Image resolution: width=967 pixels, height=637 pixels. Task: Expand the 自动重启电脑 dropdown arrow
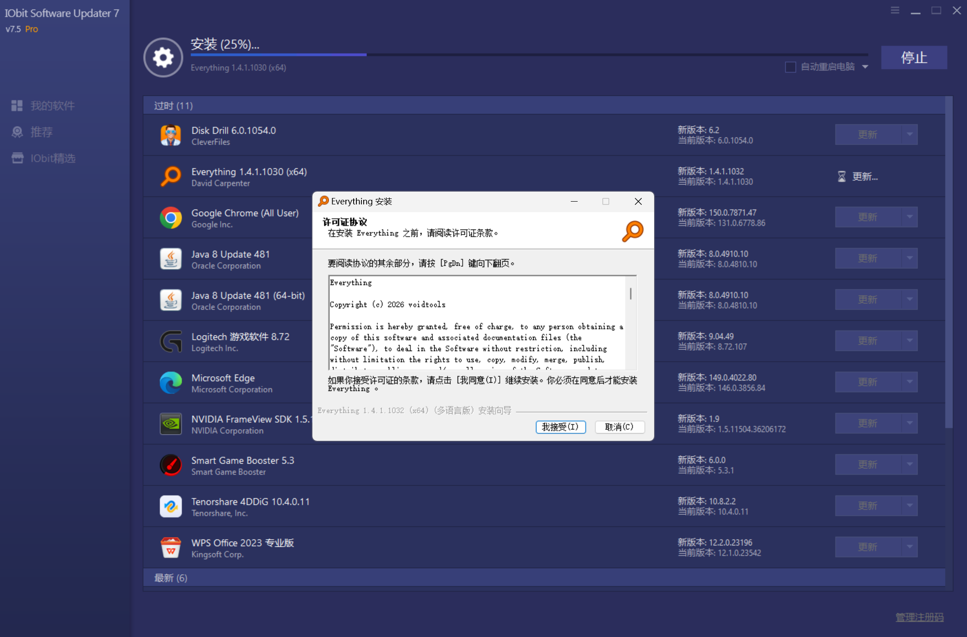coord(865,67)
